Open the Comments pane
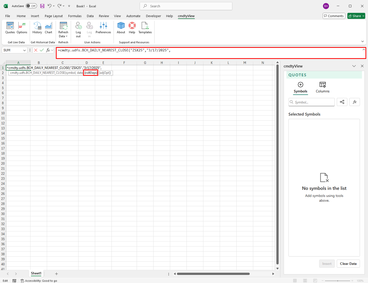 click(x=334, y=16)
